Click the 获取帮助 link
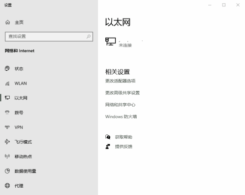The image size is (245, 195). click(123, 137)
